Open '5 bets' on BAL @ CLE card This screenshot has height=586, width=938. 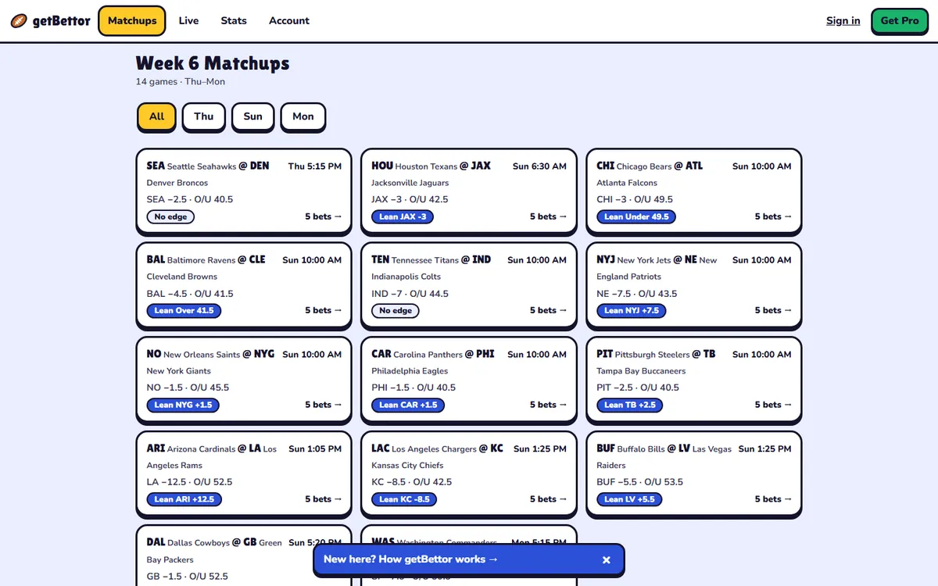click(x=324, y=310)
